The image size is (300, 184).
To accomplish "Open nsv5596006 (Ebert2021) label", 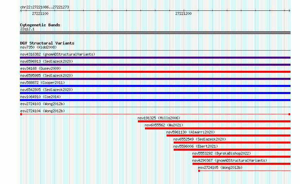I will pos(196,146).
